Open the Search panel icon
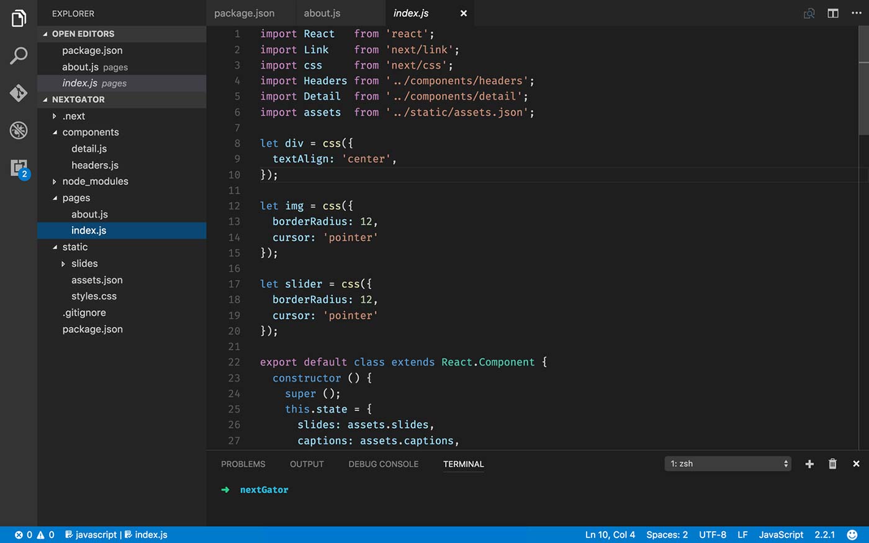This screenshot has height=543, width=869. [x=18, y=56]
